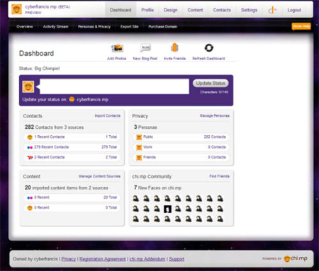Open the New Blog Post icon

click(x=145, y=48)
